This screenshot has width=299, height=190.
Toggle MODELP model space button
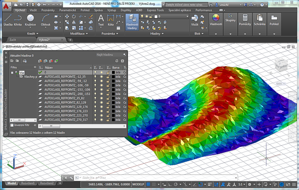tap(138, 184)
